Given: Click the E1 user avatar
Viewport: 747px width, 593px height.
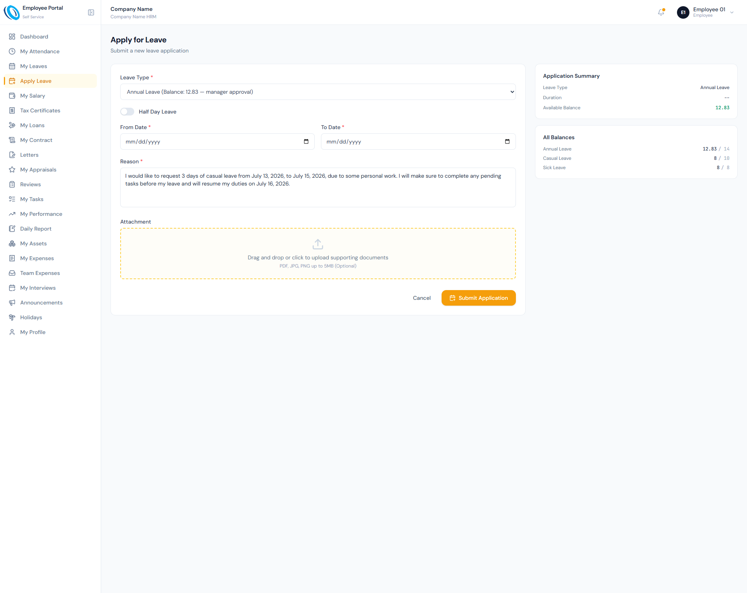Looking at the screenshot, I should click(683, 12).
